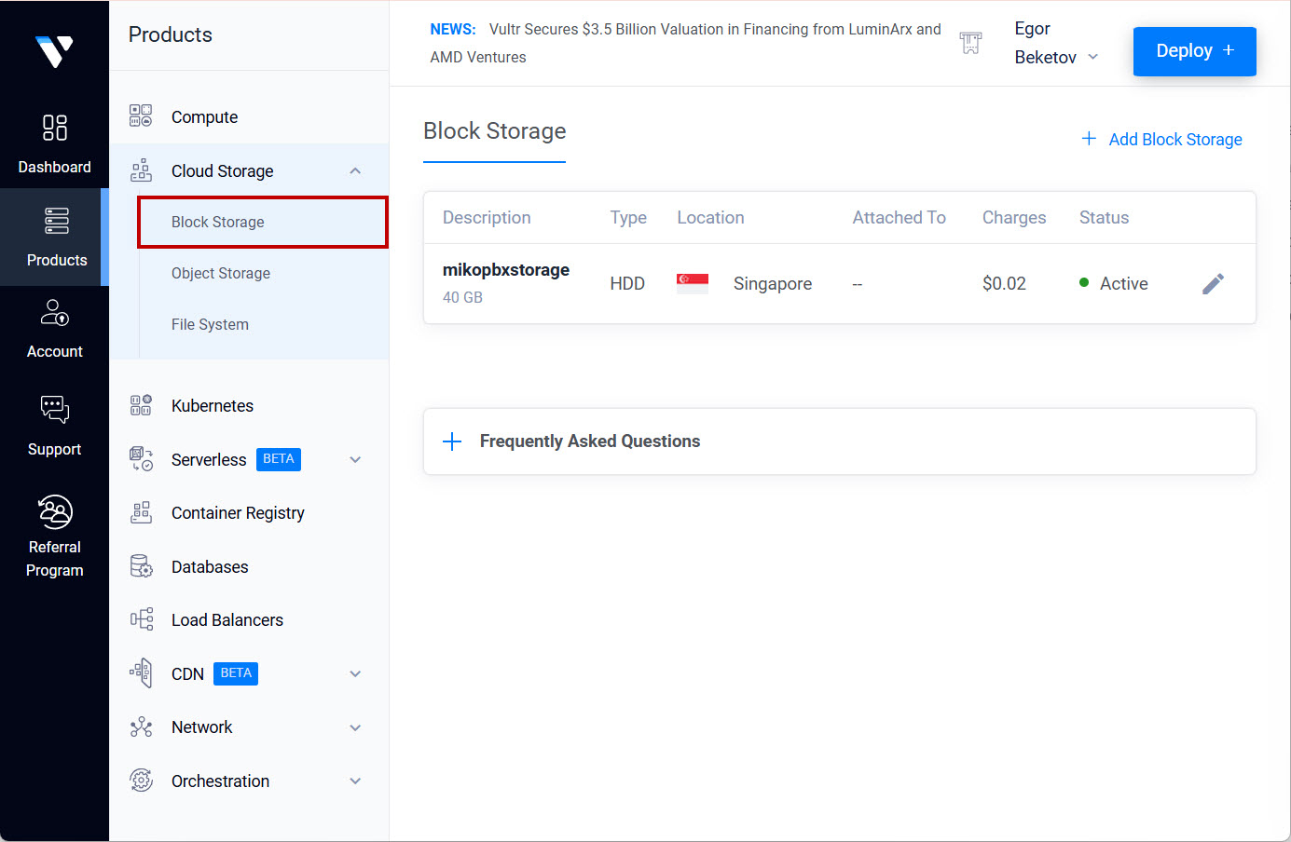Click the Vultr logo icon
1291x842 pixels.
coord(54,51)
